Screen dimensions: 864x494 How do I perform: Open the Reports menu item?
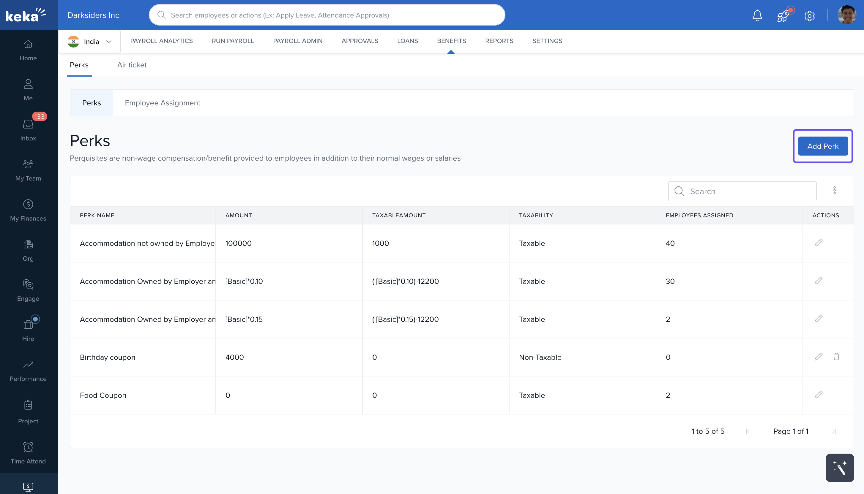(499, 41)
